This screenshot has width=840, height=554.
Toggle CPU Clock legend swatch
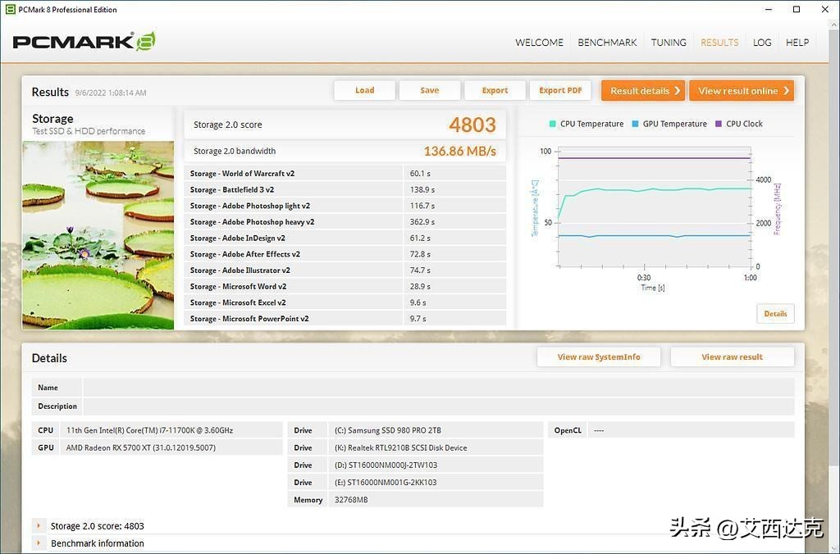[719, 125]
